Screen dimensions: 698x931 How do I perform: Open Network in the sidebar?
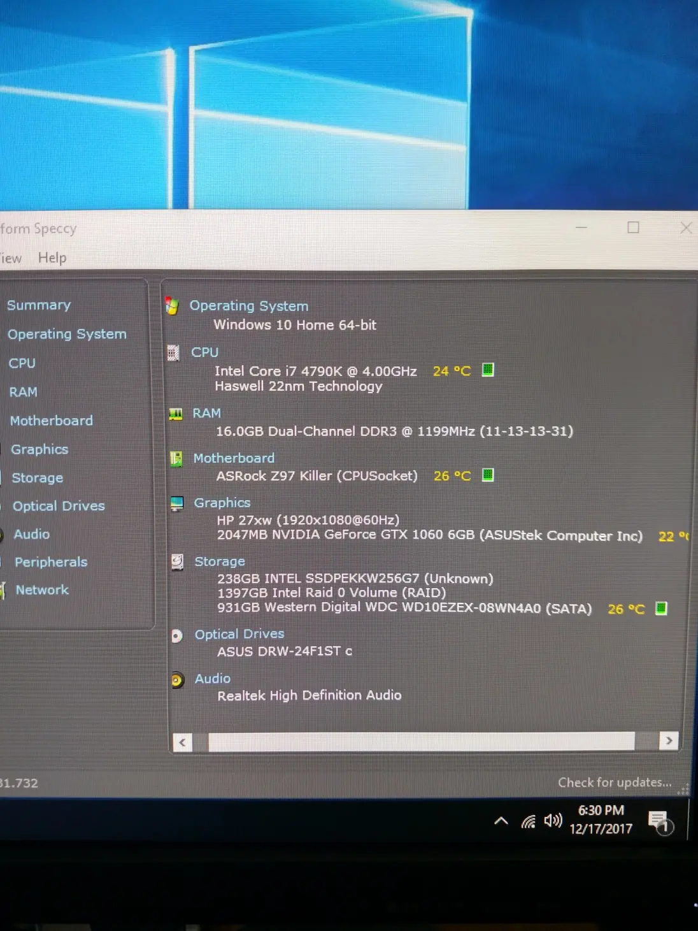coord(42,590)
